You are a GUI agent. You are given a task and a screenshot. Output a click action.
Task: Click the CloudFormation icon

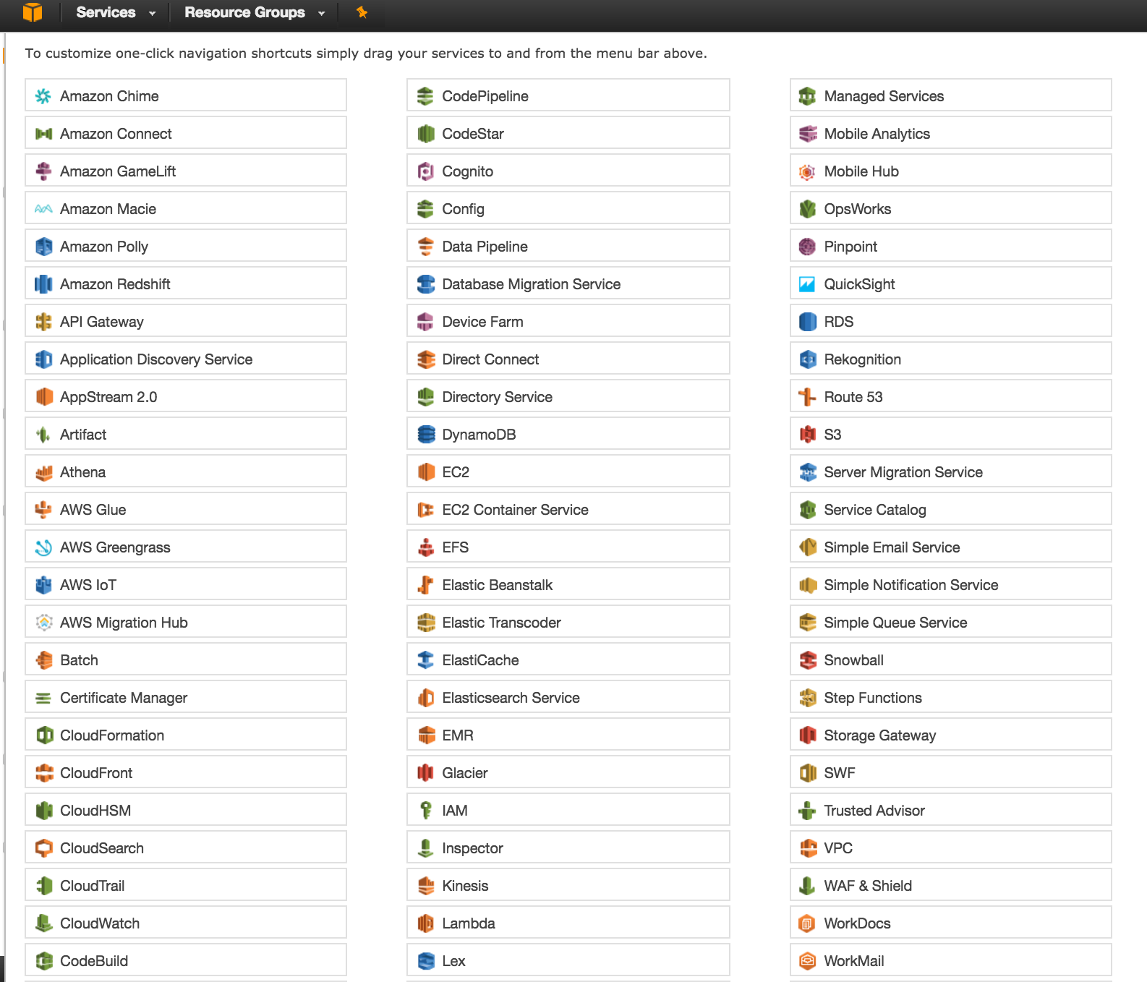click(x=43, y=735)
